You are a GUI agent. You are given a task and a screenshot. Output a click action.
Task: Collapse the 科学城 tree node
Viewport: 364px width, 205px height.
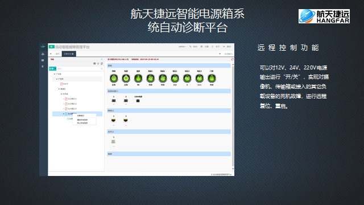point(61,94)
